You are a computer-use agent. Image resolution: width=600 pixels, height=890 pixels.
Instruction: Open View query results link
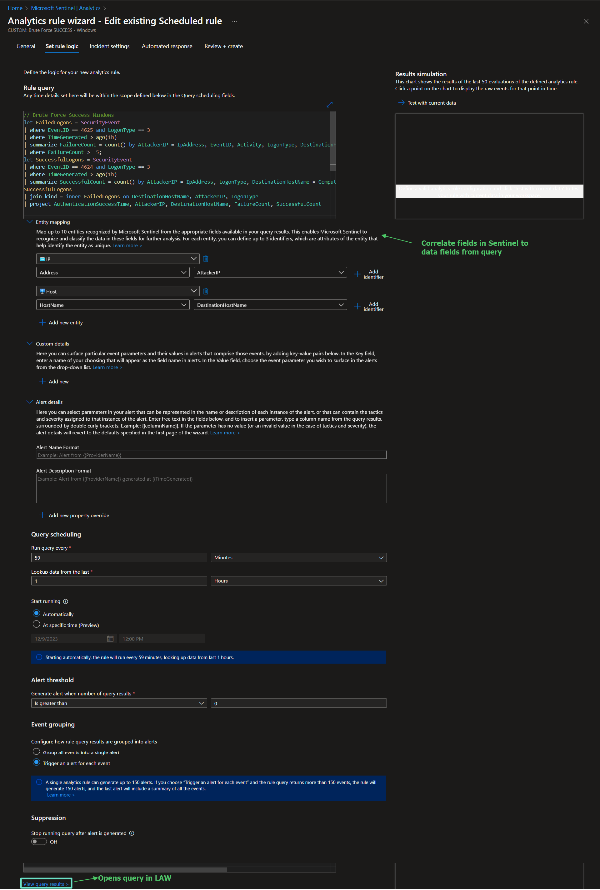click(46, 884)
